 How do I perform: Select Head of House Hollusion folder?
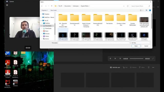click(86, 20)
